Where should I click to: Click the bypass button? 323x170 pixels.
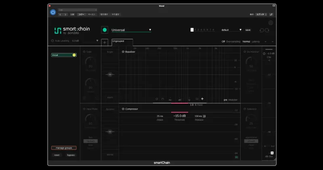[71, 155]
